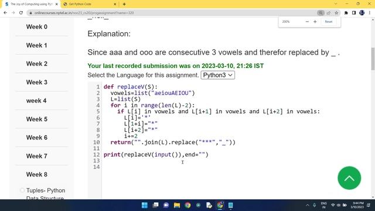Open the Chrome three-dot menu

tap(370, 13)
